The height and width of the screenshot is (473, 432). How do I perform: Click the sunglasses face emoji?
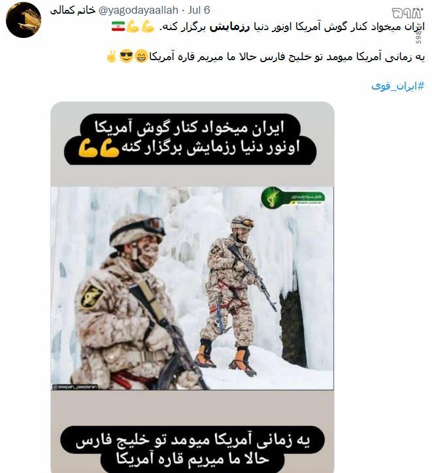[126, 56]
